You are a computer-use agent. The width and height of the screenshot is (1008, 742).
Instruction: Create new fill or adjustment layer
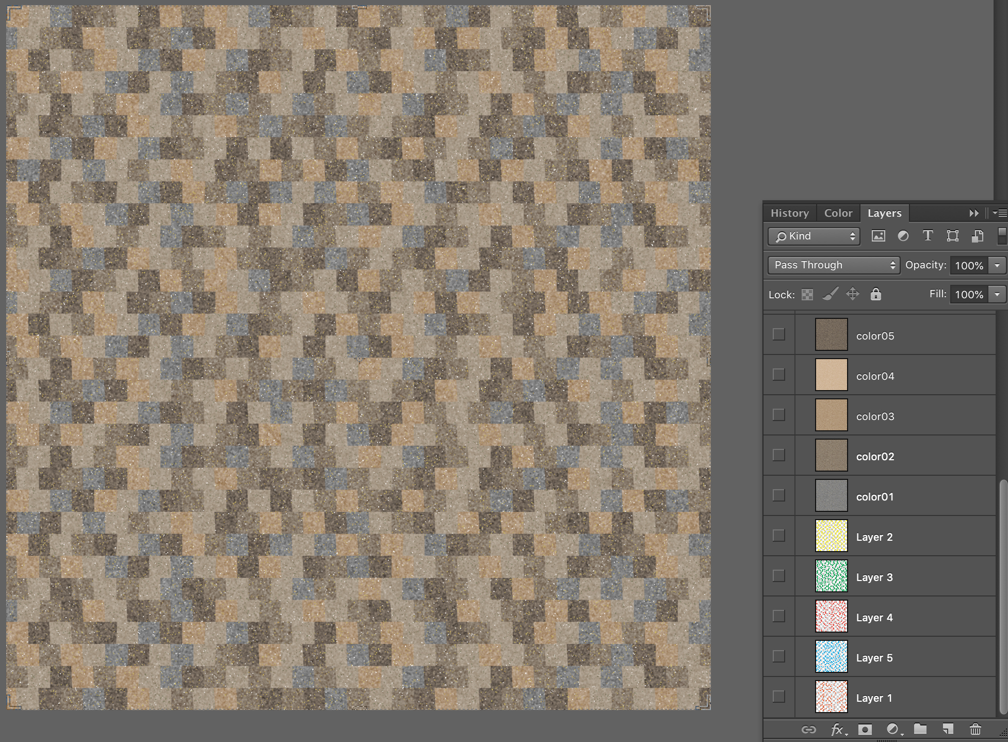(x=893, y=729)
